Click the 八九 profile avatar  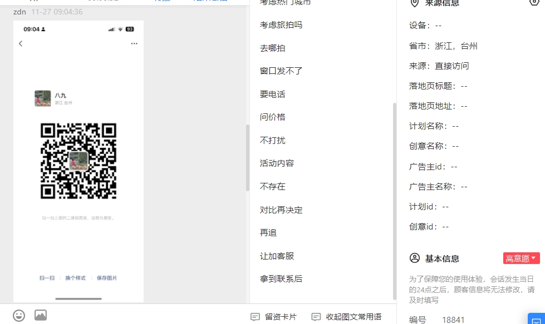point(43,98)
